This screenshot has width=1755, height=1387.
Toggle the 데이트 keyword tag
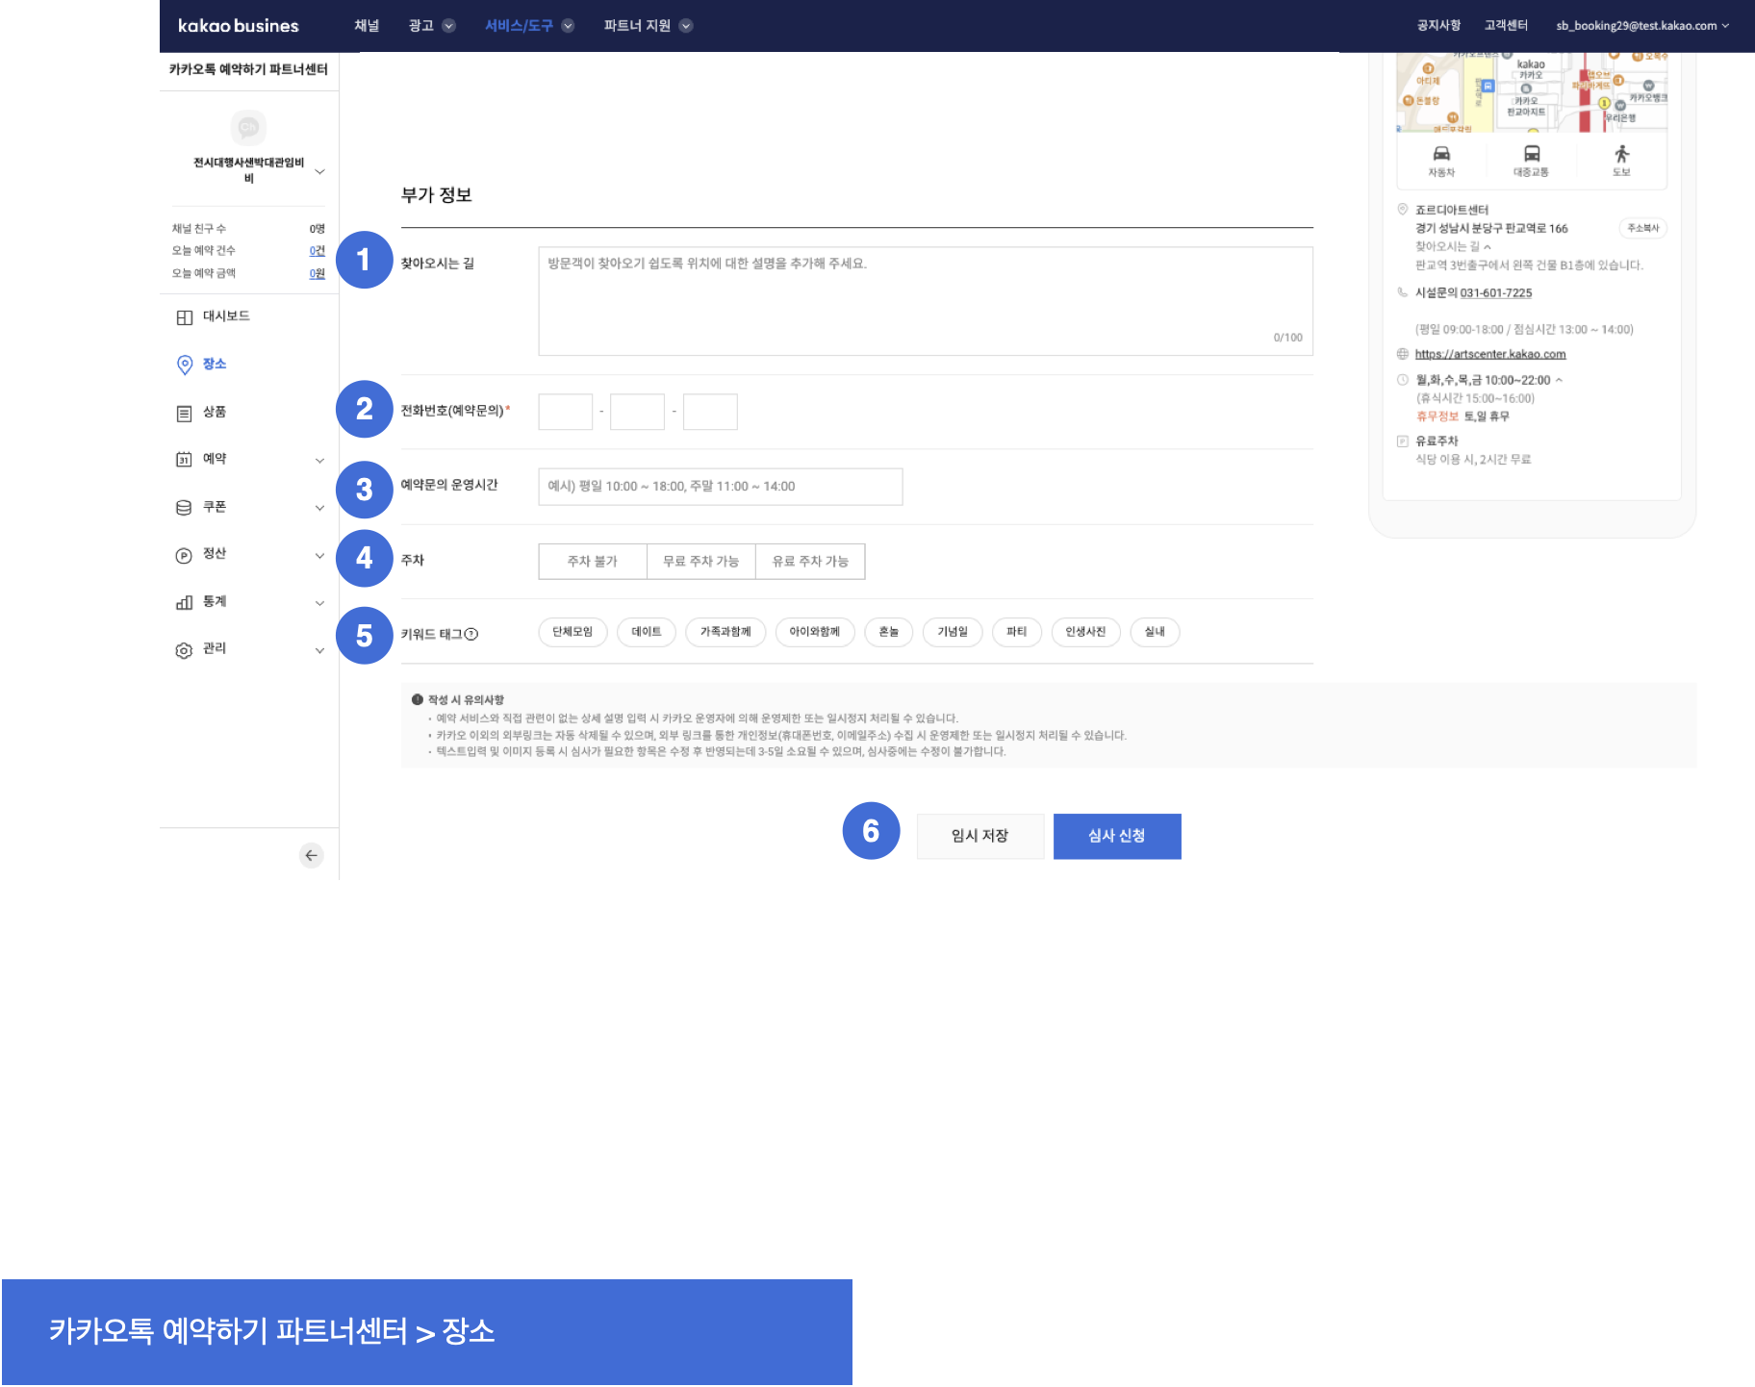click(x=646, y=632)
